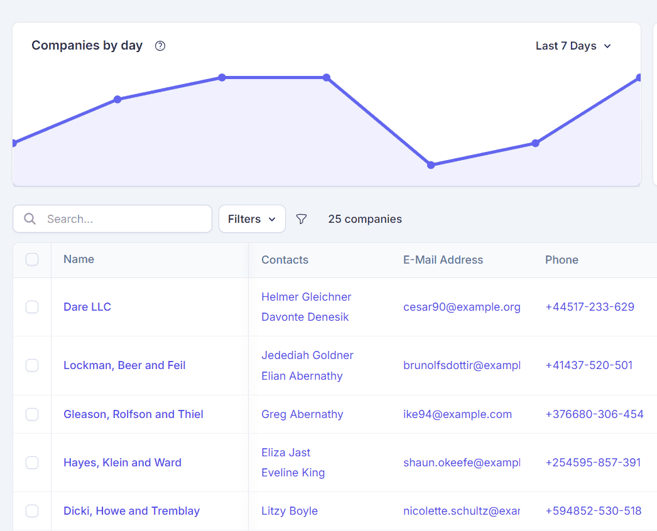The image size is (657, 531).
Task: Focus the Search input field
Action: pyautogui.click(x=126, y=219)
